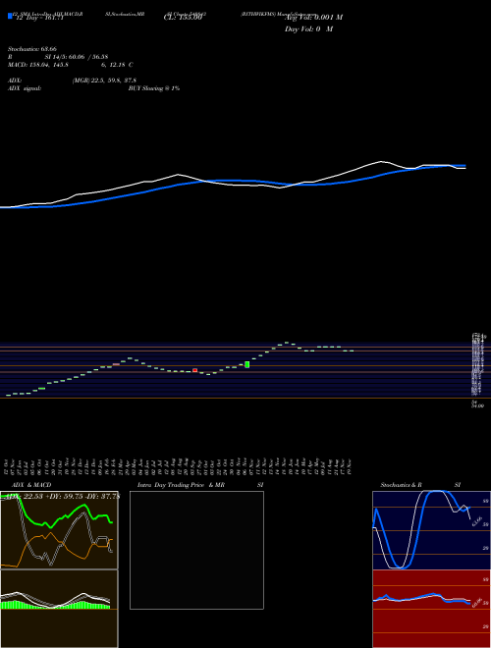The image size is (491, 648).
Task: Click the 'Day Vol: 0 M' readout
Action: [308, 28]
